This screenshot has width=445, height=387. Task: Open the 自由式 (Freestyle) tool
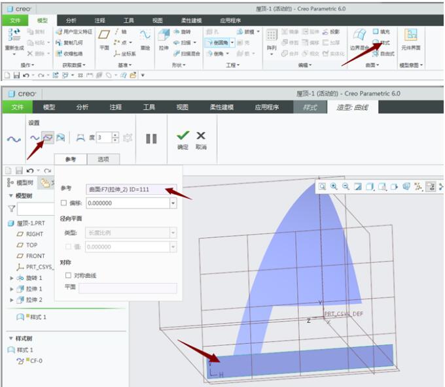point(383,54)
